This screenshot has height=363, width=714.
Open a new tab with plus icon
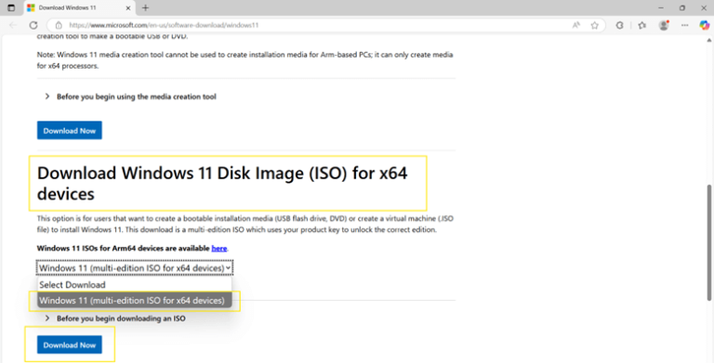[x=145, y=7]
